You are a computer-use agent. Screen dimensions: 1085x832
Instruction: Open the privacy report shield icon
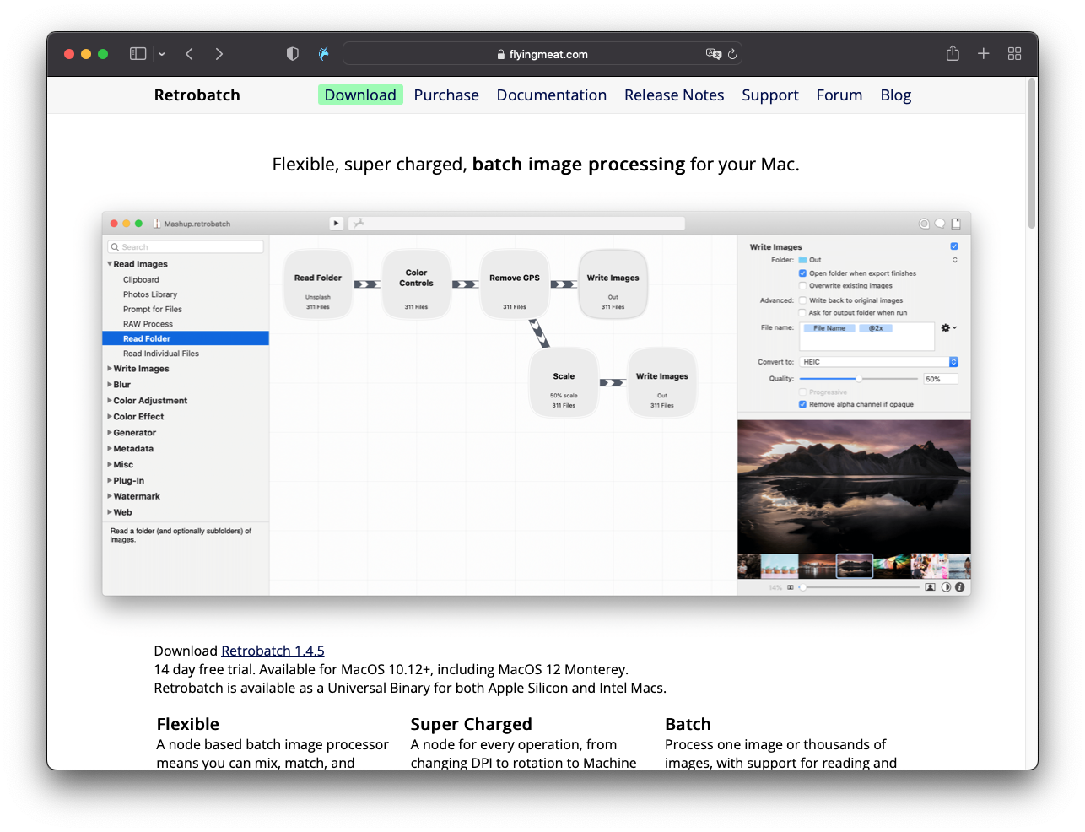coord(293,54)
